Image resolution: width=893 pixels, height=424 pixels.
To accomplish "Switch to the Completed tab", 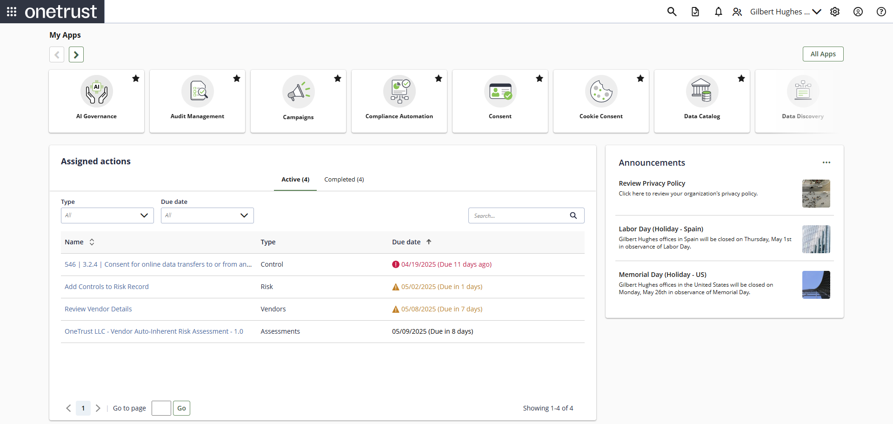I will [344, 179].
